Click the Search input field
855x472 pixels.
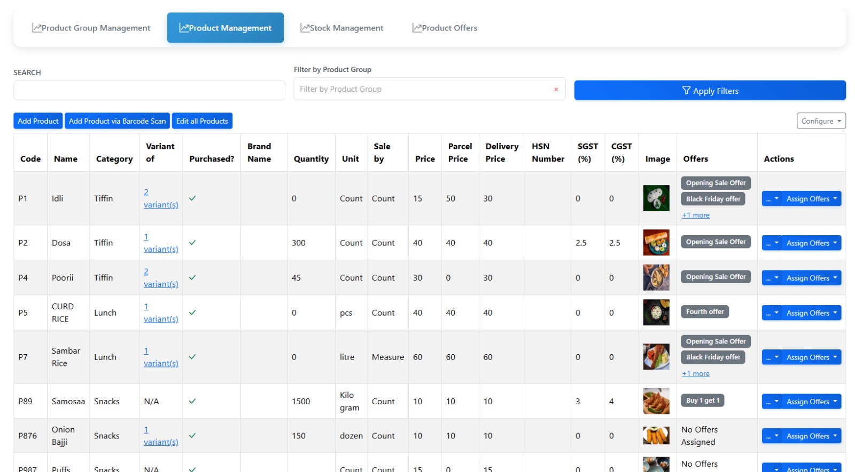(x=149, y=91)
